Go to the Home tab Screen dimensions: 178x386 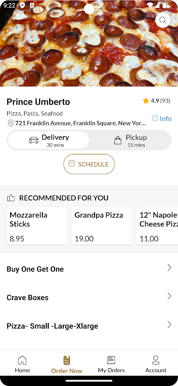point(22,364)
